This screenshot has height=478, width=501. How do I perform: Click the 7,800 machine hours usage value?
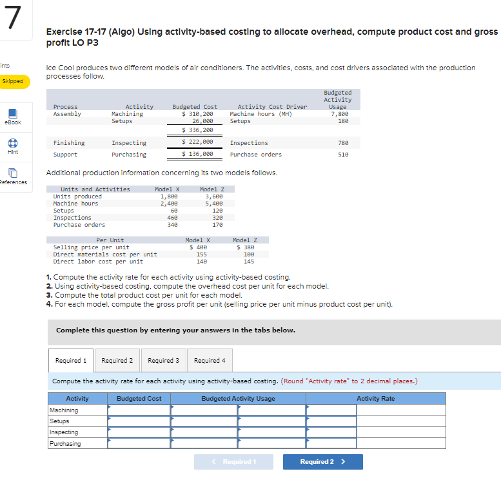coord(340,114)
